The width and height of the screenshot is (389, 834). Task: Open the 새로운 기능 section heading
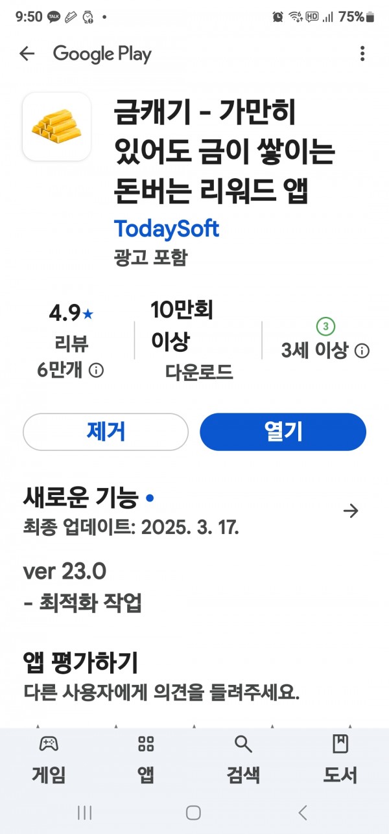tap(80, 498)
